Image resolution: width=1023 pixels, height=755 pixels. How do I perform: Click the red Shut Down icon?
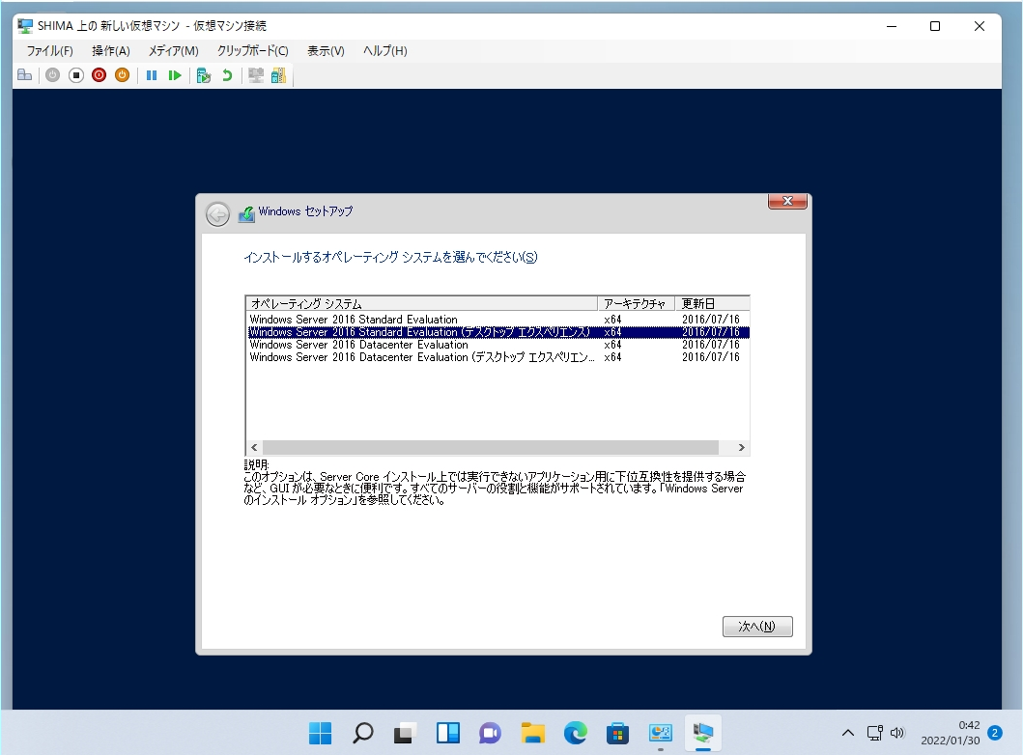tap(99, 75)
